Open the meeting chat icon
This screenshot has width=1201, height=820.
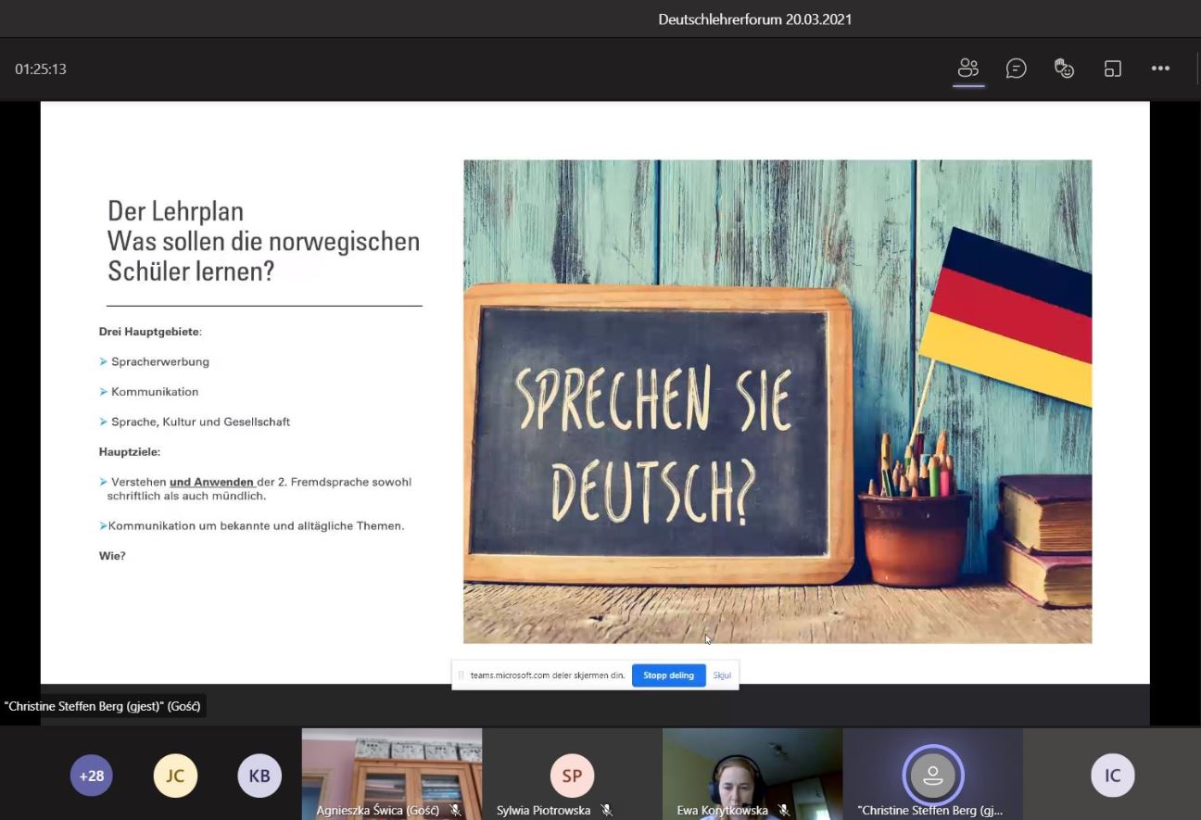1017,69
